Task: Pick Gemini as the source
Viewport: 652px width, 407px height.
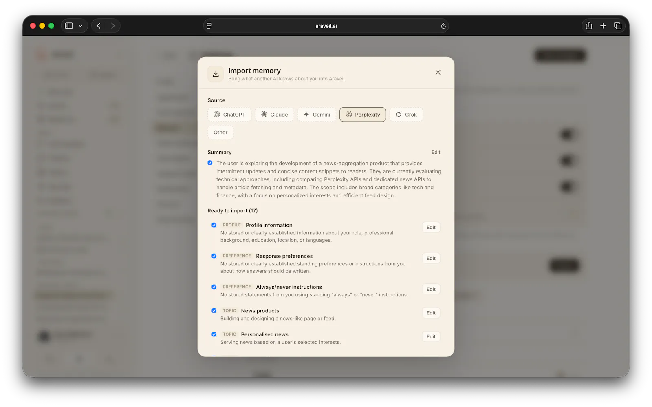Action: [x=317, y=115]
